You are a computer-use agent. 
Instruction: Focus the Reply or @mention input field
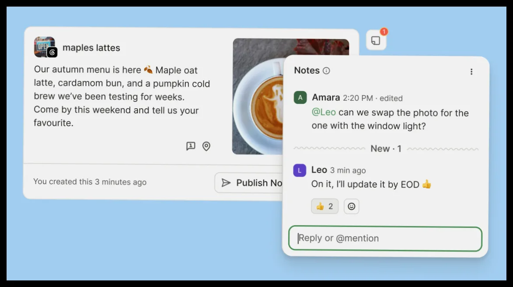(385, 238)
